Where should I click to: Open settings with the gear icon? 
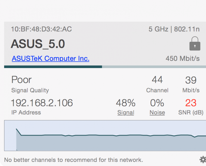[203, 159]
